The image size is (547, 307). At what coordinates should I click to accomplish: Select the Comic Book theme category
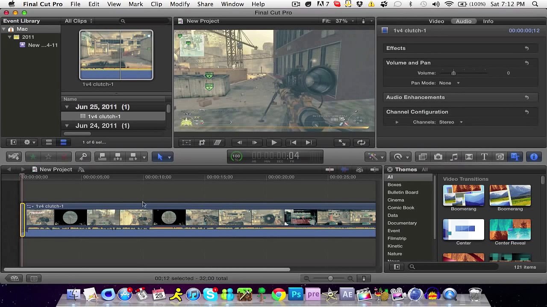(x=401, y=208)
